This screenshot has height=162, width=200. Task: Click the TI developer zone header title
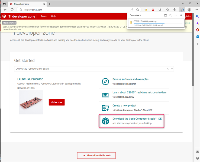(x=22, y=16)
